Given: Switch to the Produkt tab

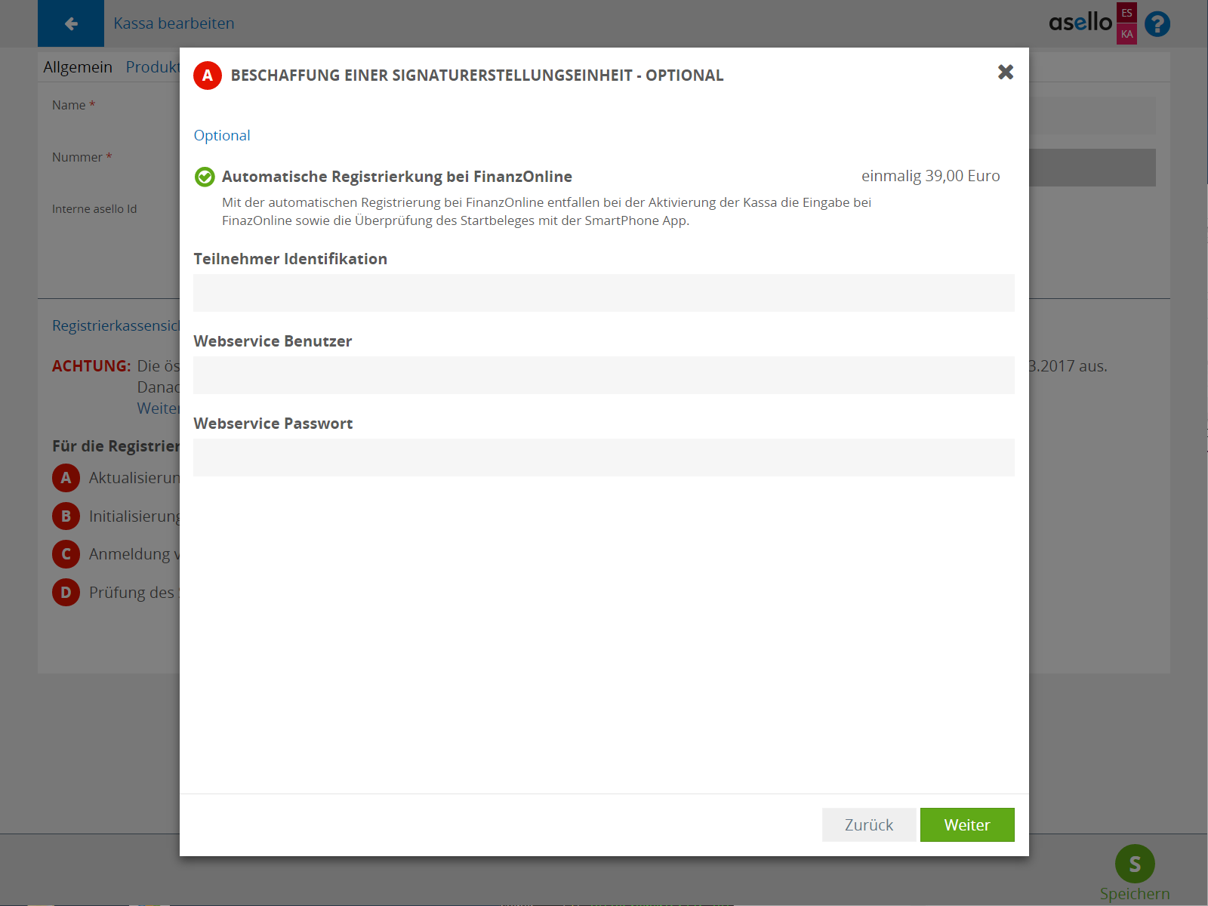Looking at the screenshot, I should tap(153, 67).
